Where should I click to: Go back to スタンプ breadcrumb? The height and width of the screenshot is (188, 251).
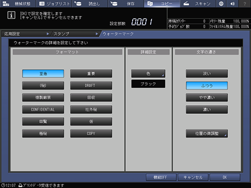75,34
